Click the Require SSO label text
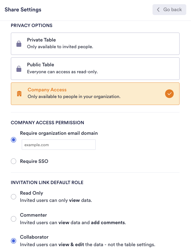 coord(34,161)
